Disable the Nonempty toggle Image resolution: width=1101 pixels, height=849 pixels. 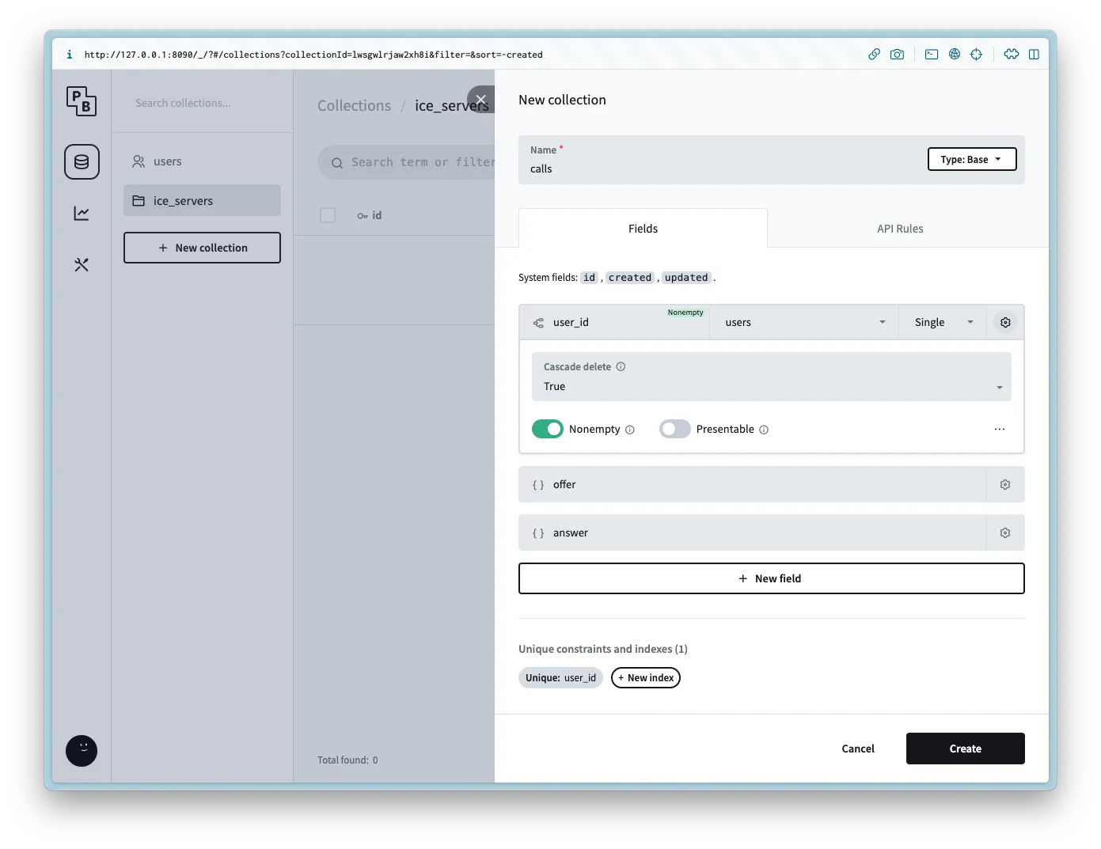548,429
